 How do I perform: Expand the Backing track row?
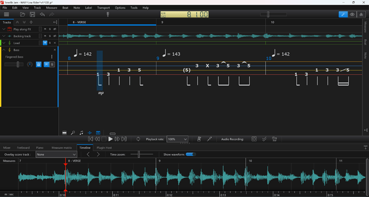(x=4, y=36)
